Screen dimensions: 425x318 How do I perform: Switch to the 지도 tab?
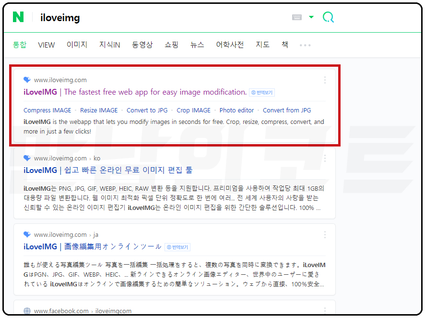(x=263, y=45)
